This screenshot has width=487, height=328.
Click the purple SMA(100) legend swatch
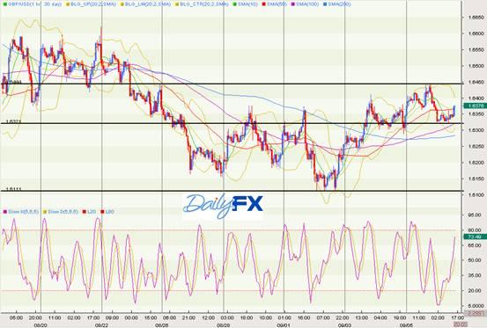tap(293, 4)
